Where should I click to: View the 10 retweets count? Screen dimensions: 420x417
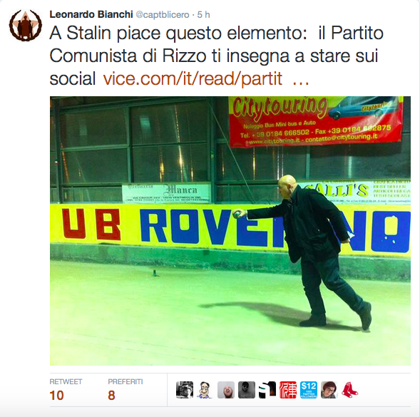56,396
